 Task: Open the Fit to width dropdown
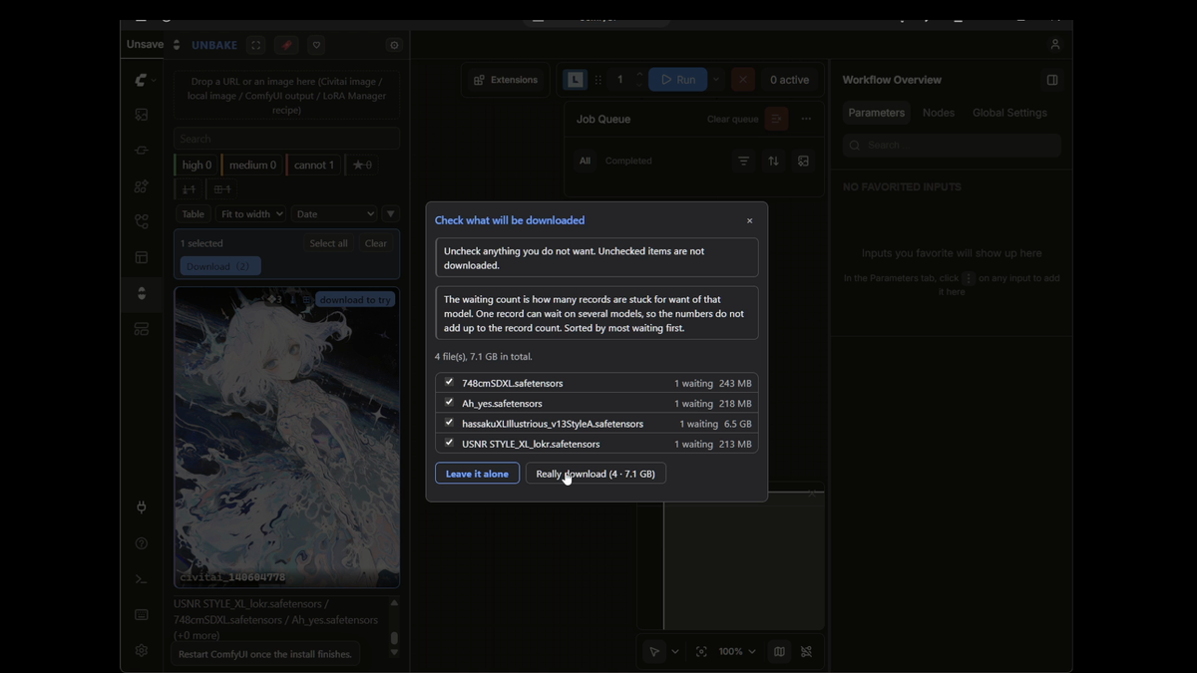[x=250, y=214]
